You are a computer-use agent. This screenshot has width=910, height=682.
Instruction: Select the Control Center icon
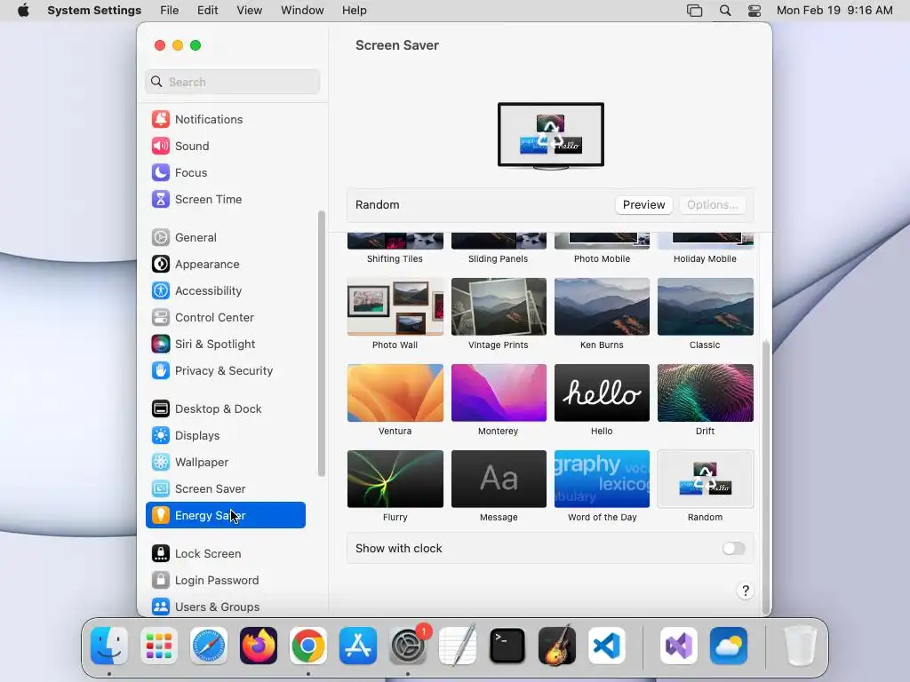coord(161,318)
